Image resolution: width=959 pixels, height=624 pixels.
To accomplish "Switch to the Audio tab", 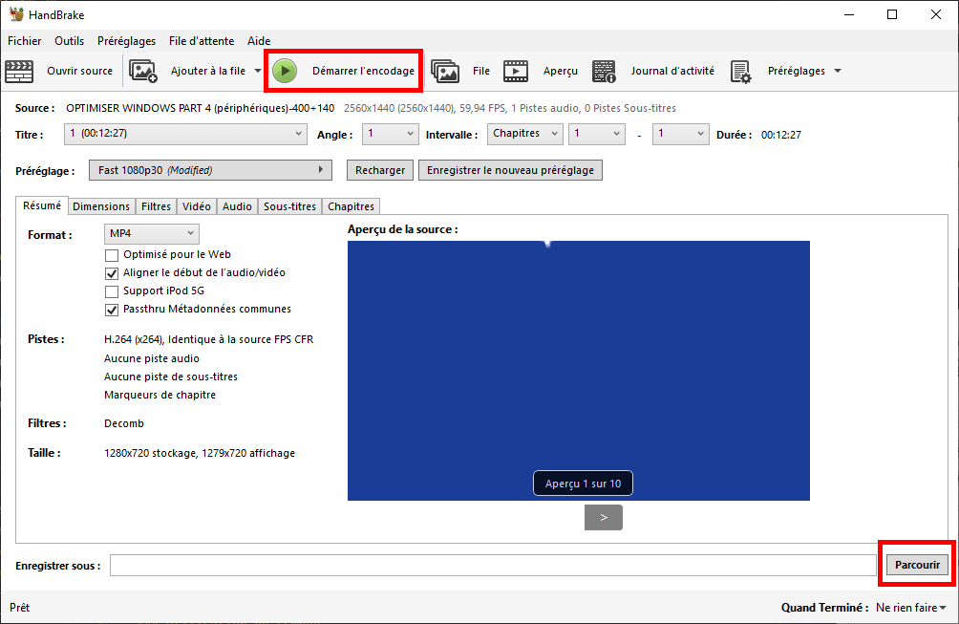I will 237,206.
